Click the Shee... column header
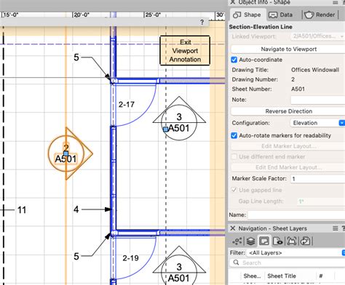The height and width of the screenshot is (285, 345). (252, 276)
